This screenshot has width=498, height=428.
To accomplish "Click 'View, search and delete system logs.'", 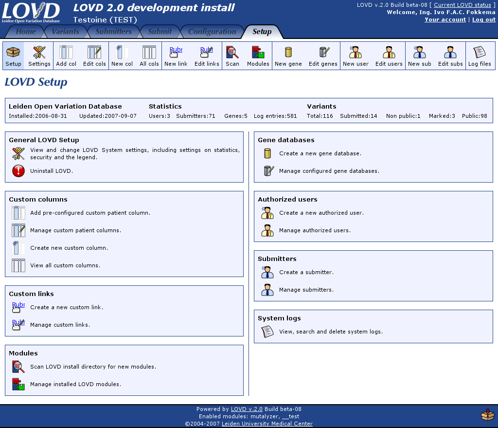I will click(x=331, y=332).
